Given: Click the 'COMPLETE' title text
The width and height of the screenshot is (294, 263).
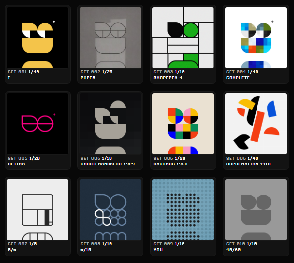Looking at the screenshot, I should point(238,78).
